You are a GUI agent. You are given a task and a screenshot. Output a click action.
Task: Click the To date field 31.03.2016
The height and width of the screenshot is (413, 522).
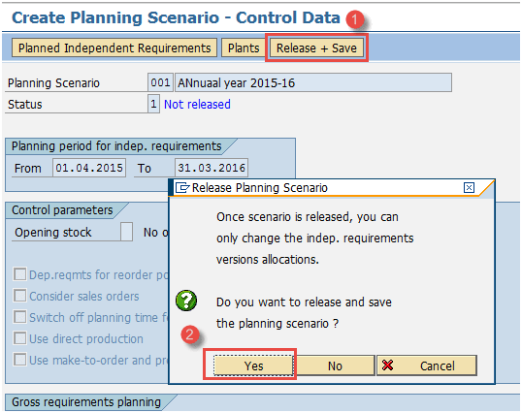coord(212,168)
